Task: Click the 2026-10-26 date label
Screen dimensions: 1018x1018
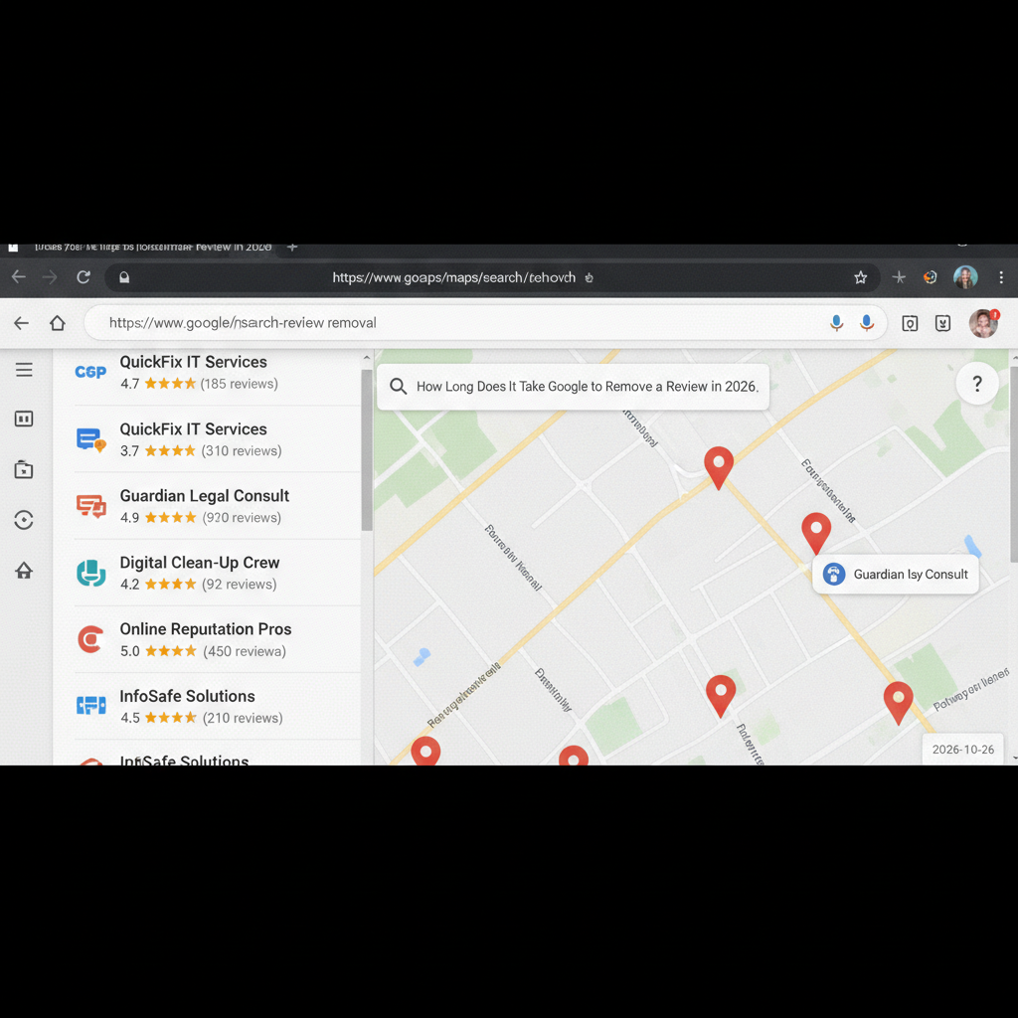Action: tap(962, 750)
